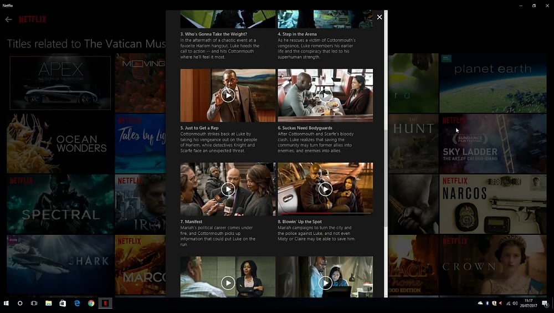The width and height of the screenshot is (554, 313).
Task: Open the Narcos title card
Action: click(x=493, y=204)
